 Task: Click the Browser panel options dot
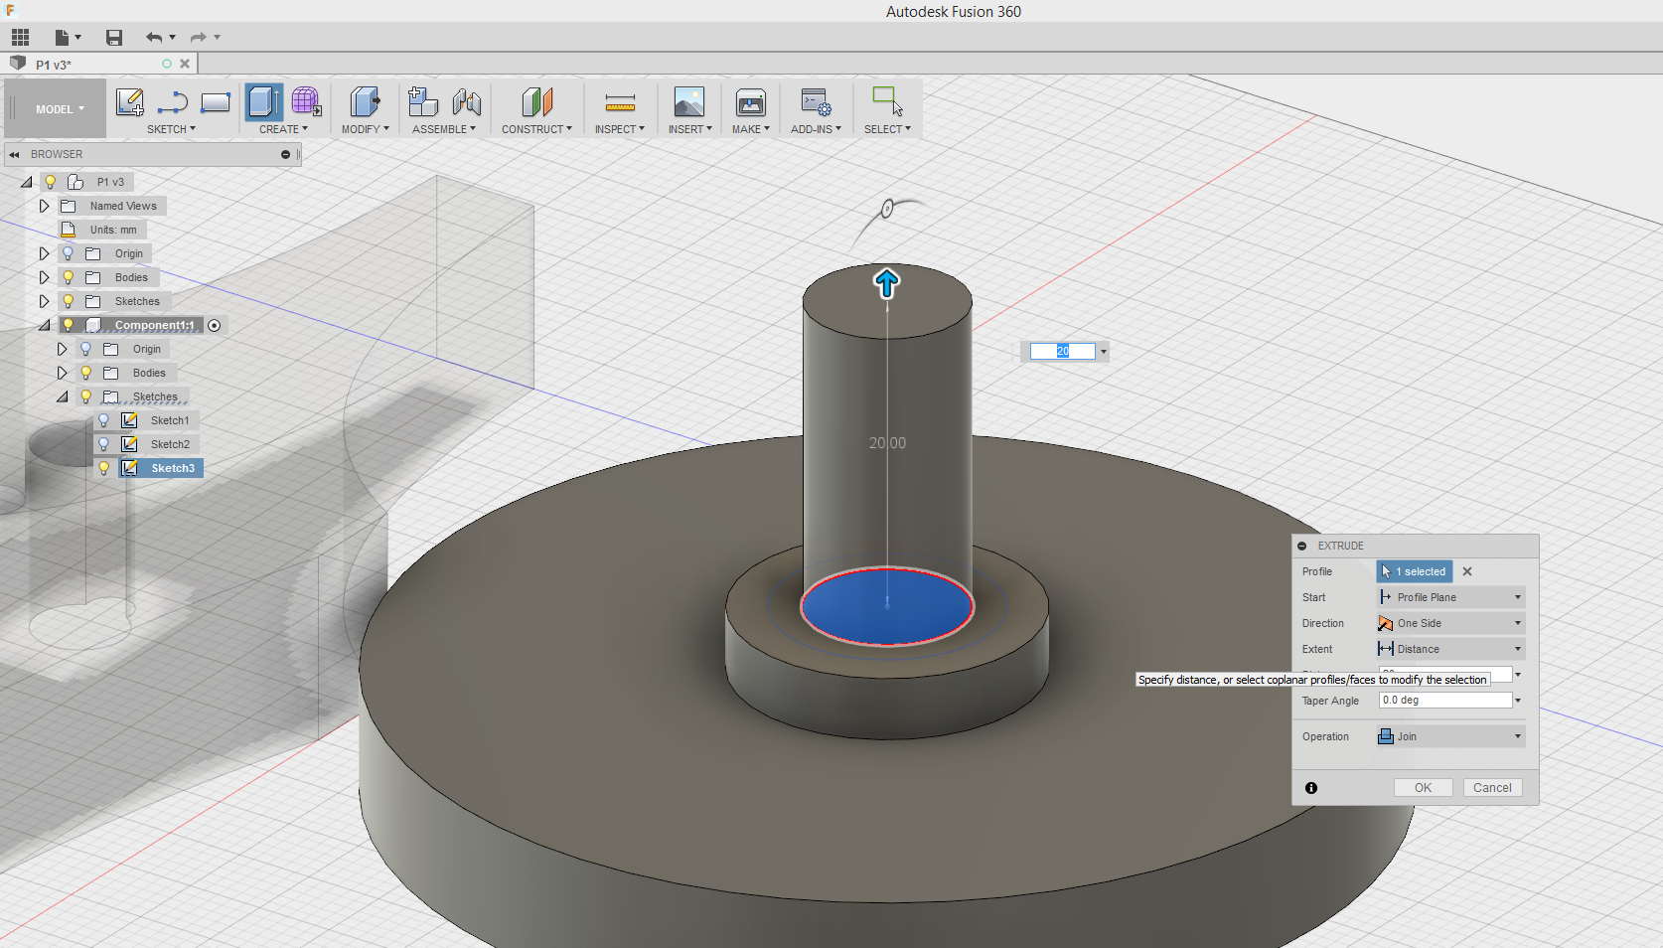click(285, 154)
